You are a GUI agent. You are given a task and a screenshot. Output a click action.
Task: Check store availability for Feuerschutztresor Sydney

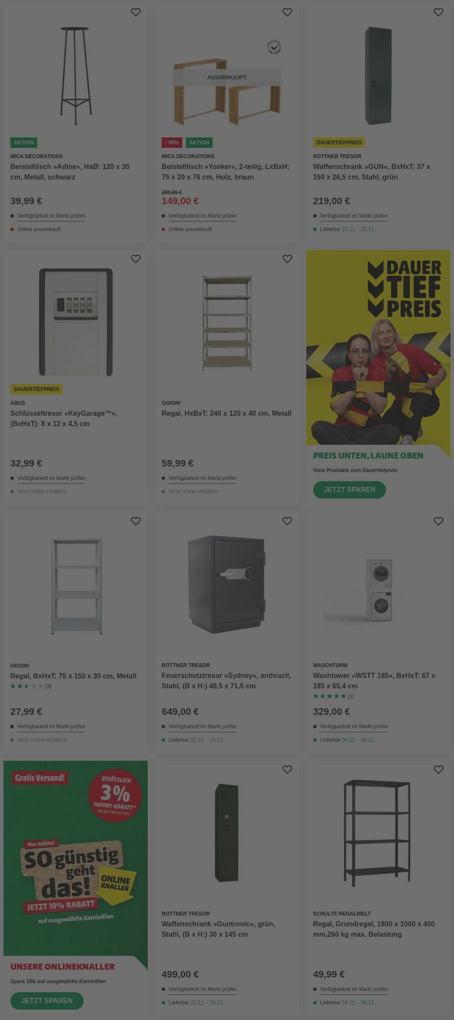click(202, 727)
